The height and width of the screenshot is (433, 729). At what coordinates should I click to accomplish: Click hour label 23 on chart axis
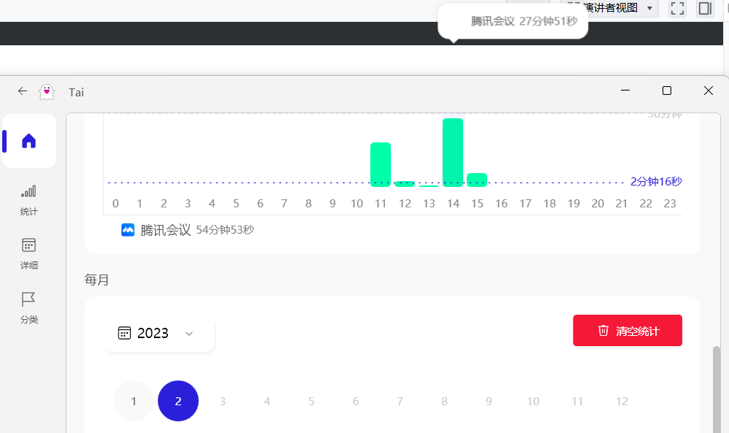(x=670, y=204)
